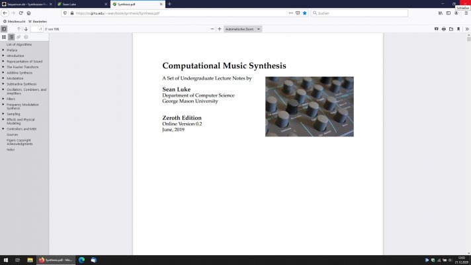Screen dimensions: 471x265
Task: Open Oscillators, Combiners, and Amplifiers entry
Action: (x=26, y=91)
